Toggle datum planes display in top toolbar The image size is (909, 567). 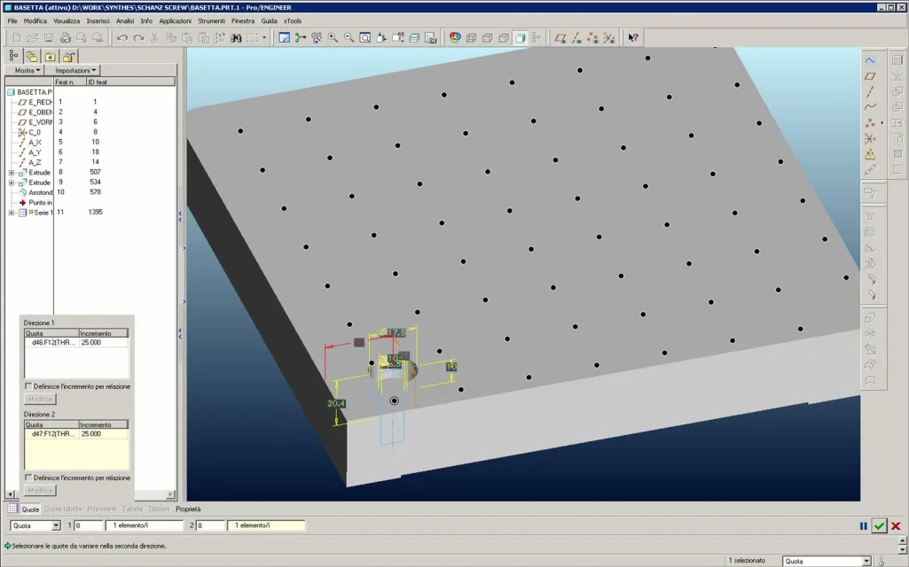click(x=560, y=38)
